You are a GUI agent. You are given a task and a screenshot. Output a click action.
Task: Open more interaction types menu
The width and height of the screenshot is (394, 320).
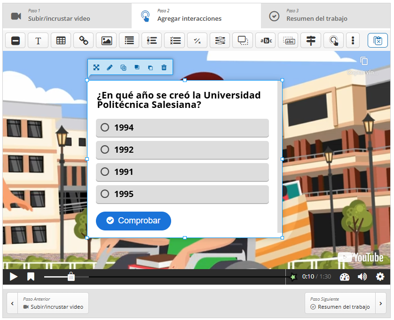point(353,41)
